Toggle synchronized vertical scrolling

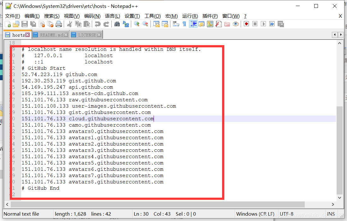click(156, 24)
